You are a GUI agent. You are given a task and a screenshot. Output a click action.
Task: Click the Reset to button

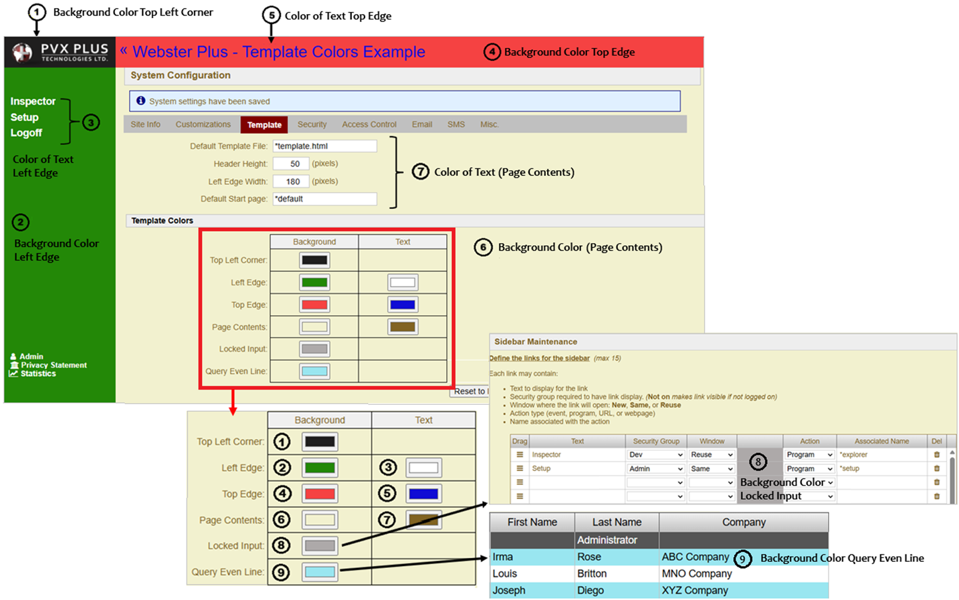point(469,392)
